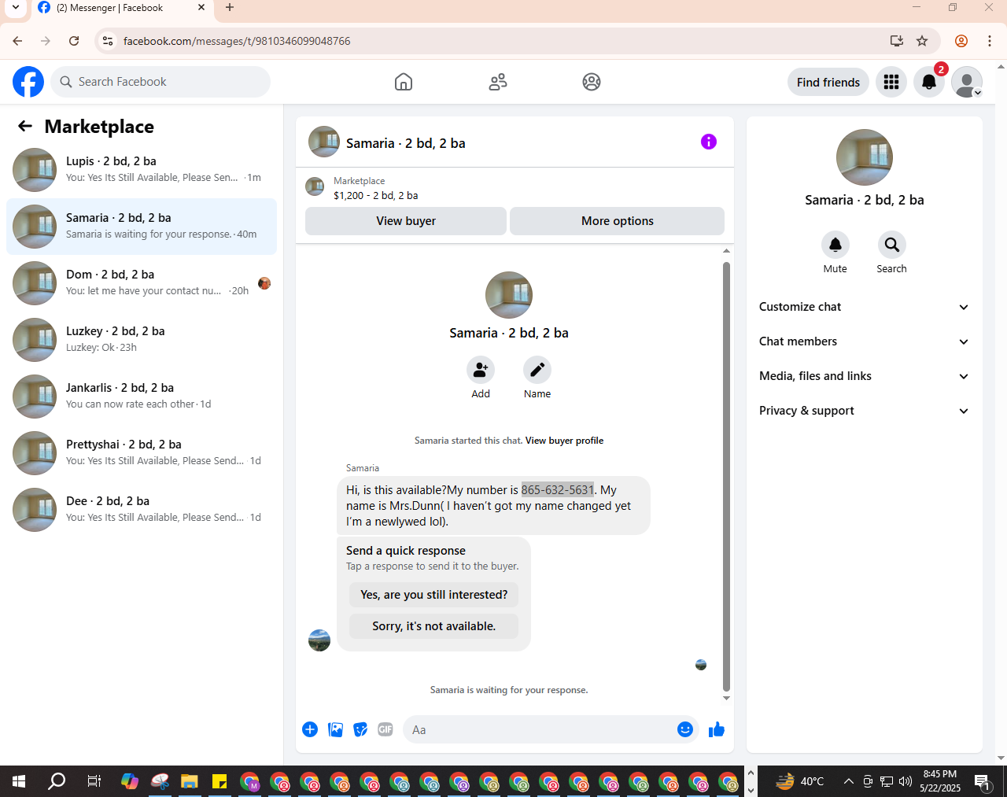The height and width of the screenshot is (797, 1007).
Task: Go back using Marketplace back arrow
Action: 25,126
